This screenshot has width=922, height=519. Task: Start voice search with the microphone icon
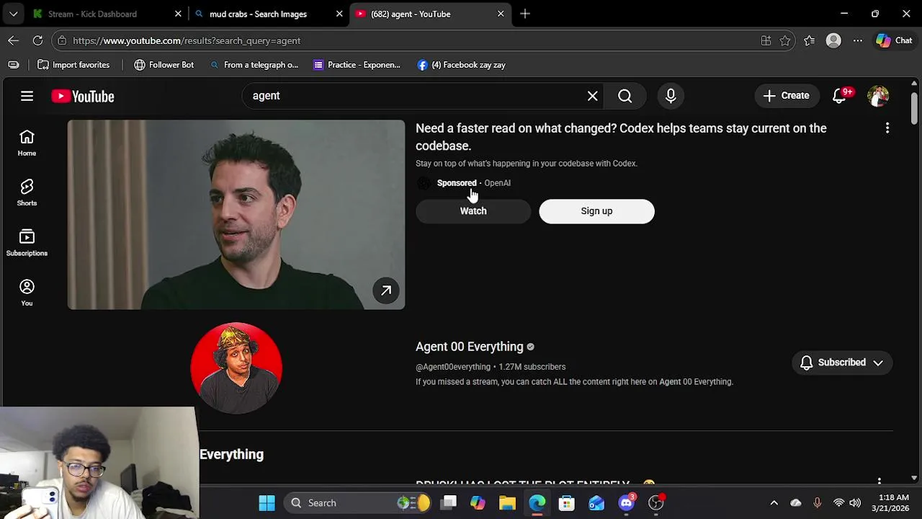(671, 96)
